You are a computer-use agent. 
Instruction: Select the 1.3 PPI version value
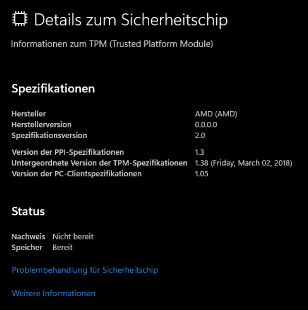click(199, 152)
